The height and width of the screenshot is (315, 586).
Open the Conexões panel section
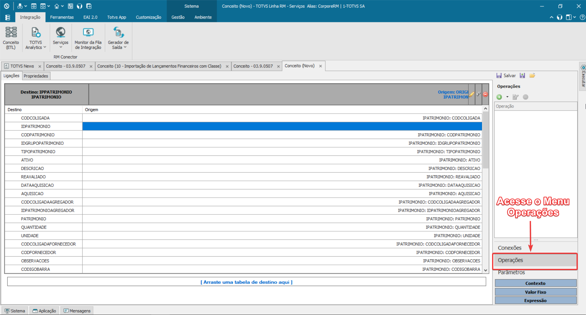point(535,248)
